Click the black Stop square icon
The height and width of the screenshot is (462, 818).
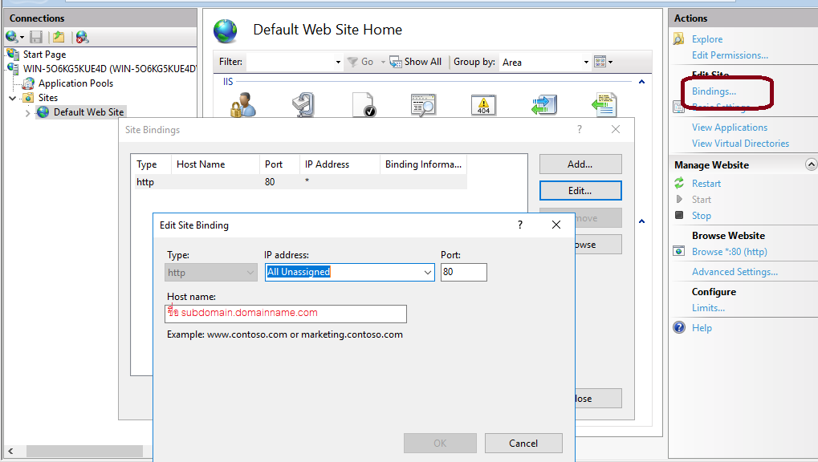coord(678,215)
